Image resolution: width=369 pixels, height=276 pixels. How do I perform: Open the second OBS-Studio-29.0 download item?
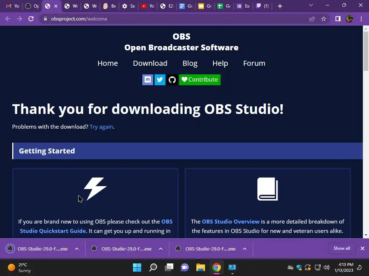[x=122, y=249]
